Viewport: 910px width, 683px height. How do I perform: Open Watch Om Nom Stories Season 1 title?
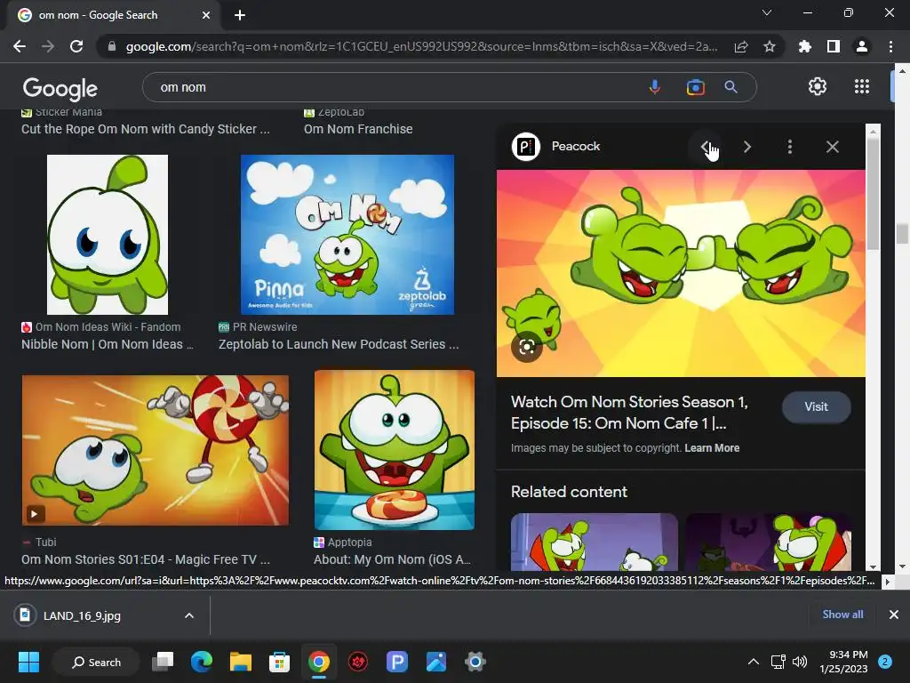pos(630,413)
